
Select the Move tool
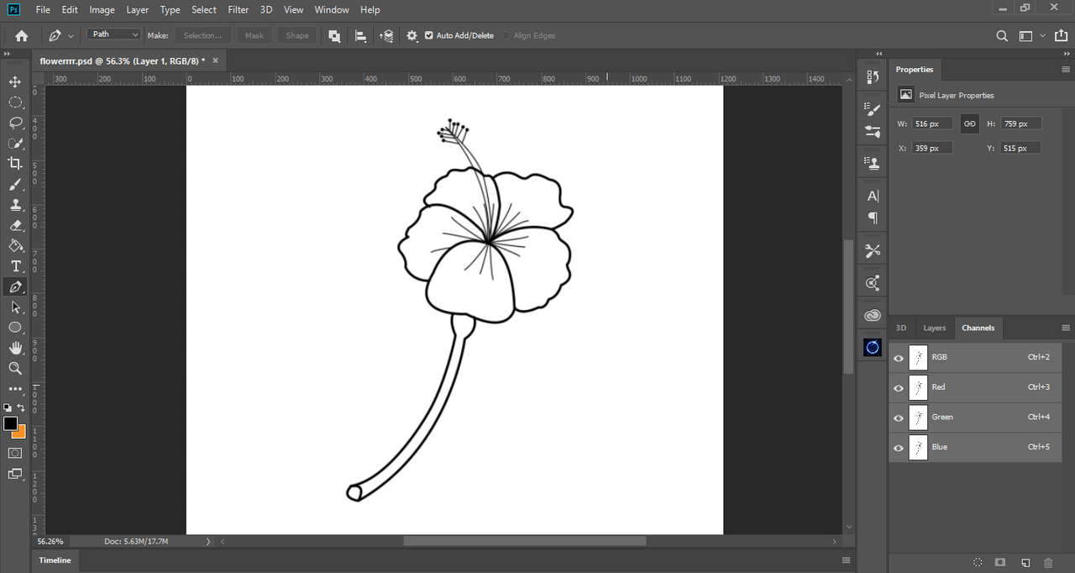pyautogui.click(x=15, y=81)
